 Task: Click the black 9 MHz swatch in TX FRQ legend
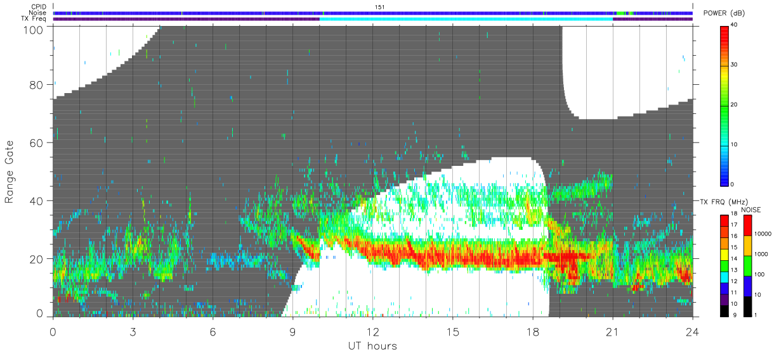tap(724, 310)
